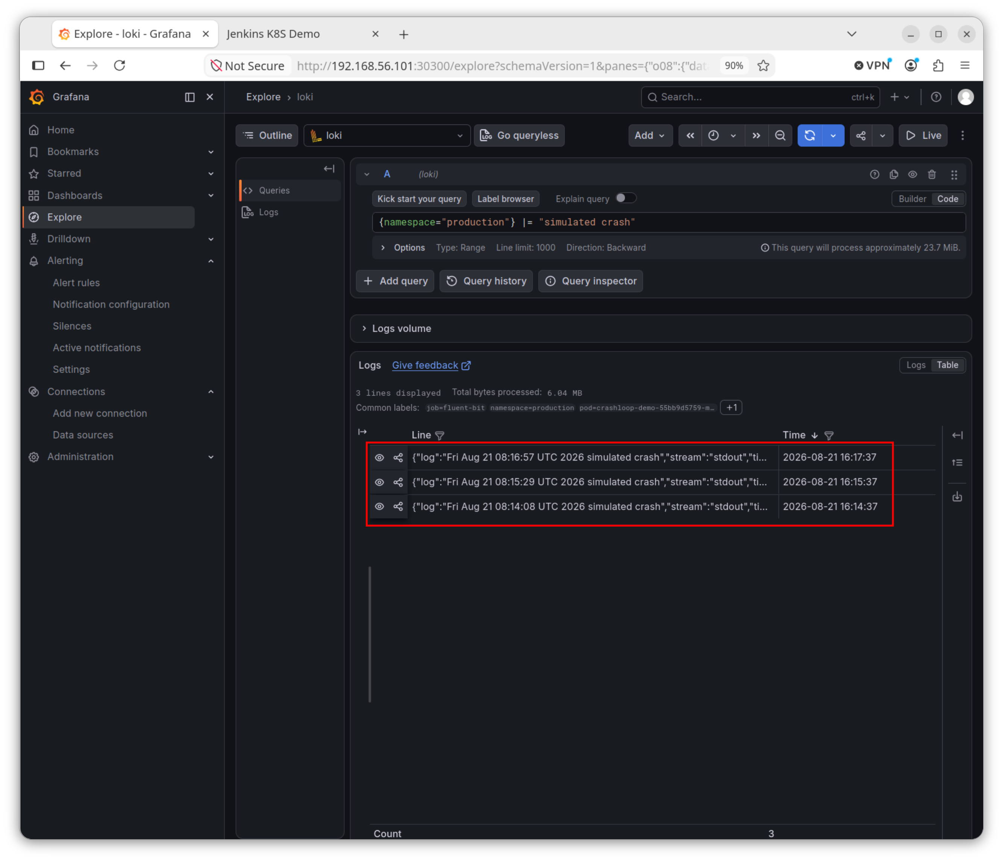Open the Home navigation item

point(61,130)
